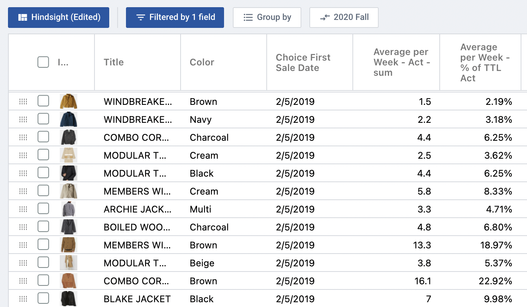Select checkbox for Beige MODULAR T row
This screenshot has height=307, width=527.
point(43,262)
